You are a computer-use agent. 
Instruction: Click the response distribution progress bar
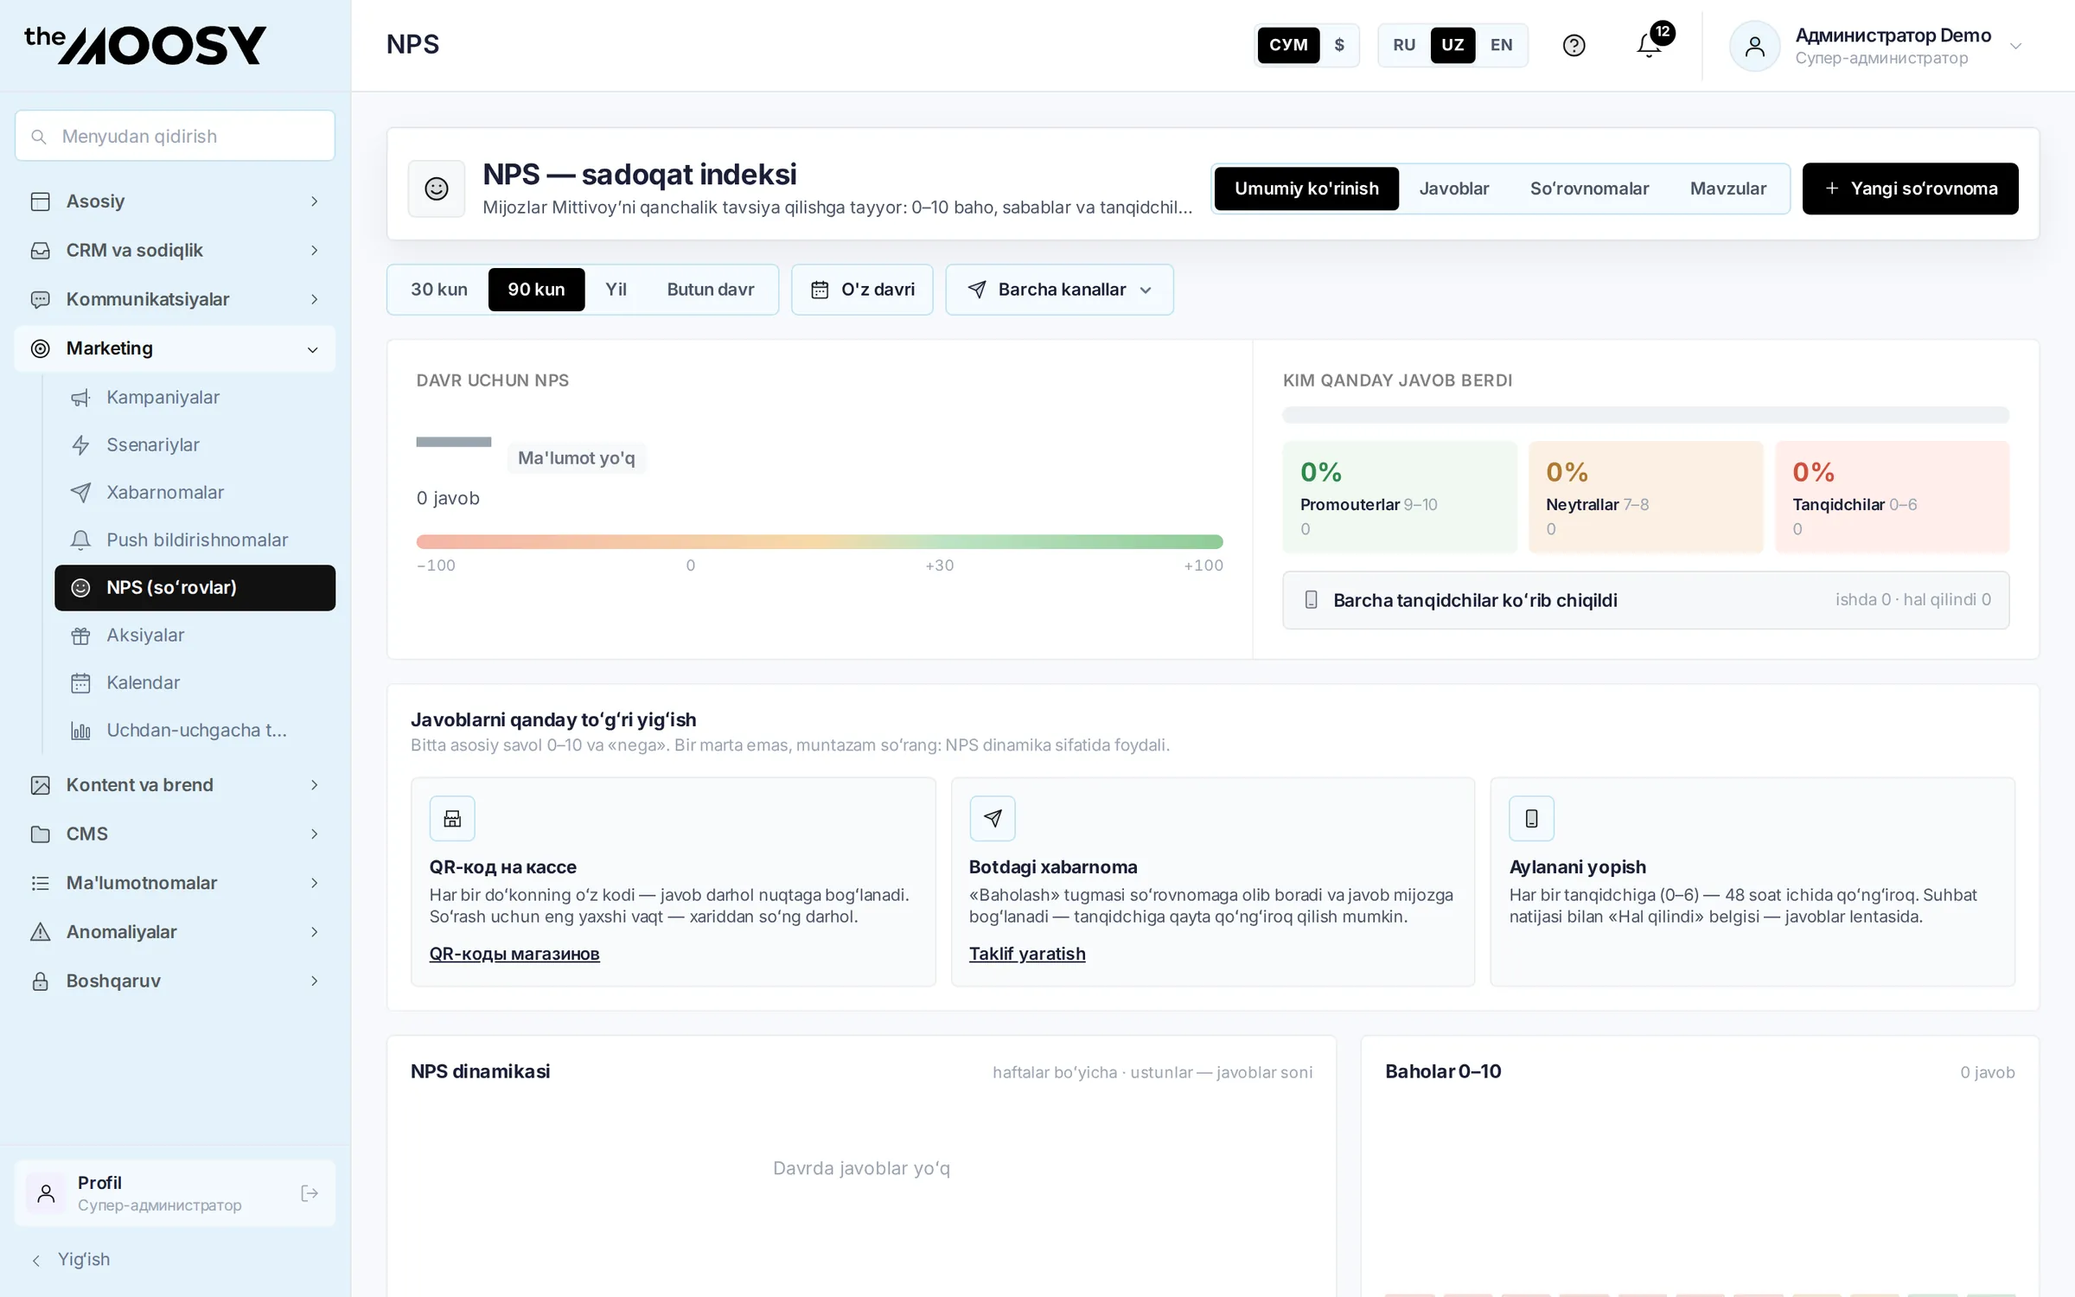coord(1645,414)
